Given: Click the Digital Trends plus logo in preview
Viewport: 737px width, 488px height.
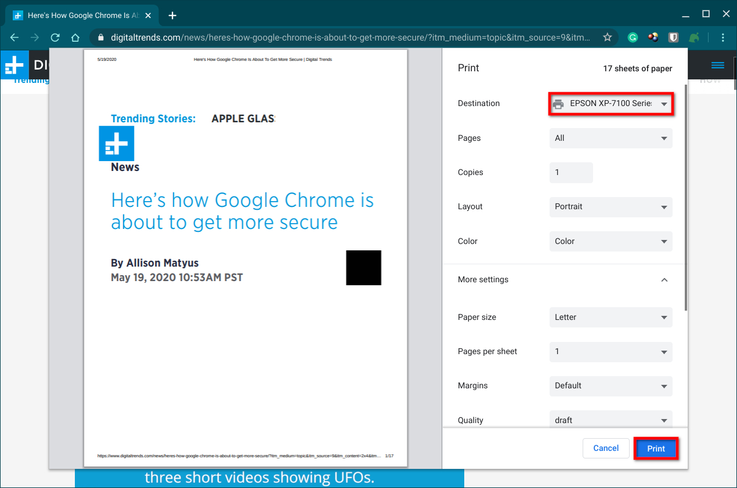Looking at the screenshot, I should [117, 143].
